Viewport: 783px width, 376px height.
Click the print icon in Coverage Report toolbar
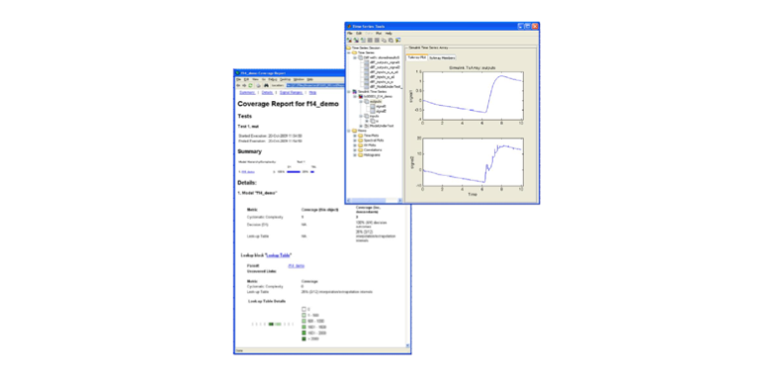pyautogui.click(x=258, y=85)
